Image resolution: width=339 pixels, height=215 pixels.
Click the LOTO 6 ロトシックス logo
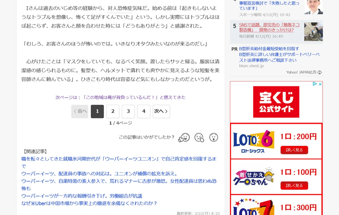pyautogui.click(x=254, y=141)
